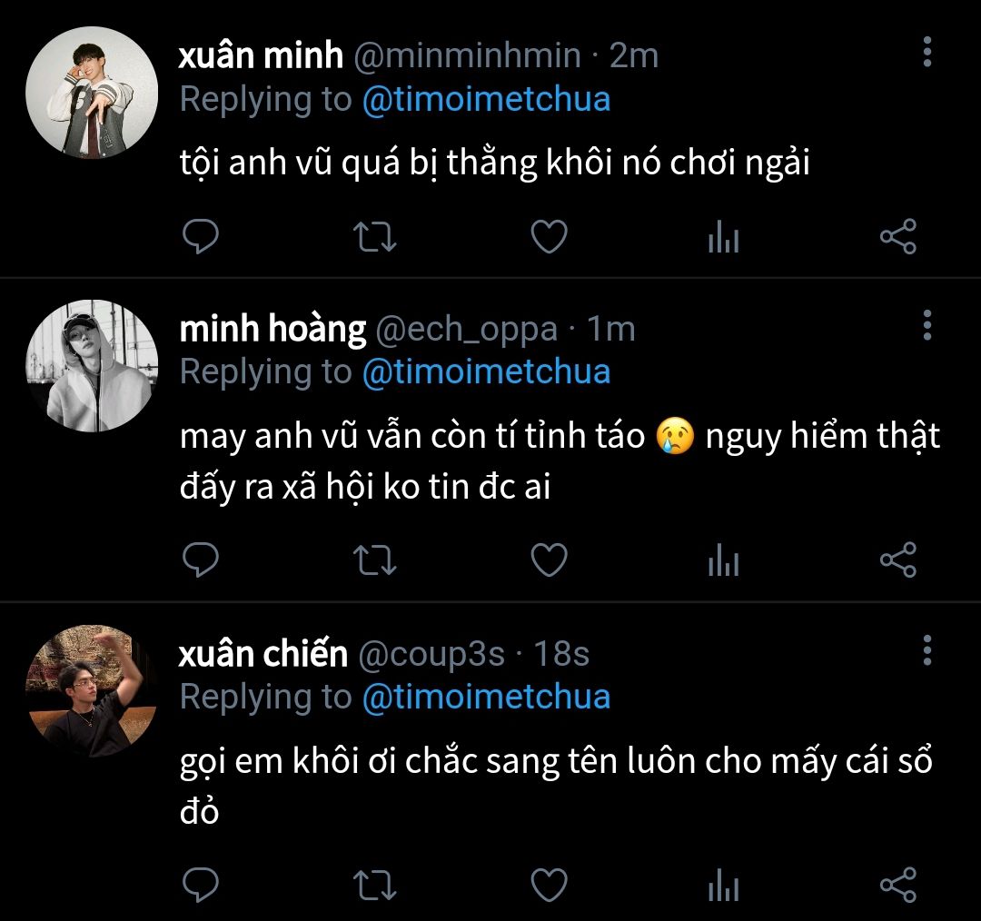This screenshot has height=921, width=981.
Task: Share xuân minh's tweet
Action: [898, 237]
